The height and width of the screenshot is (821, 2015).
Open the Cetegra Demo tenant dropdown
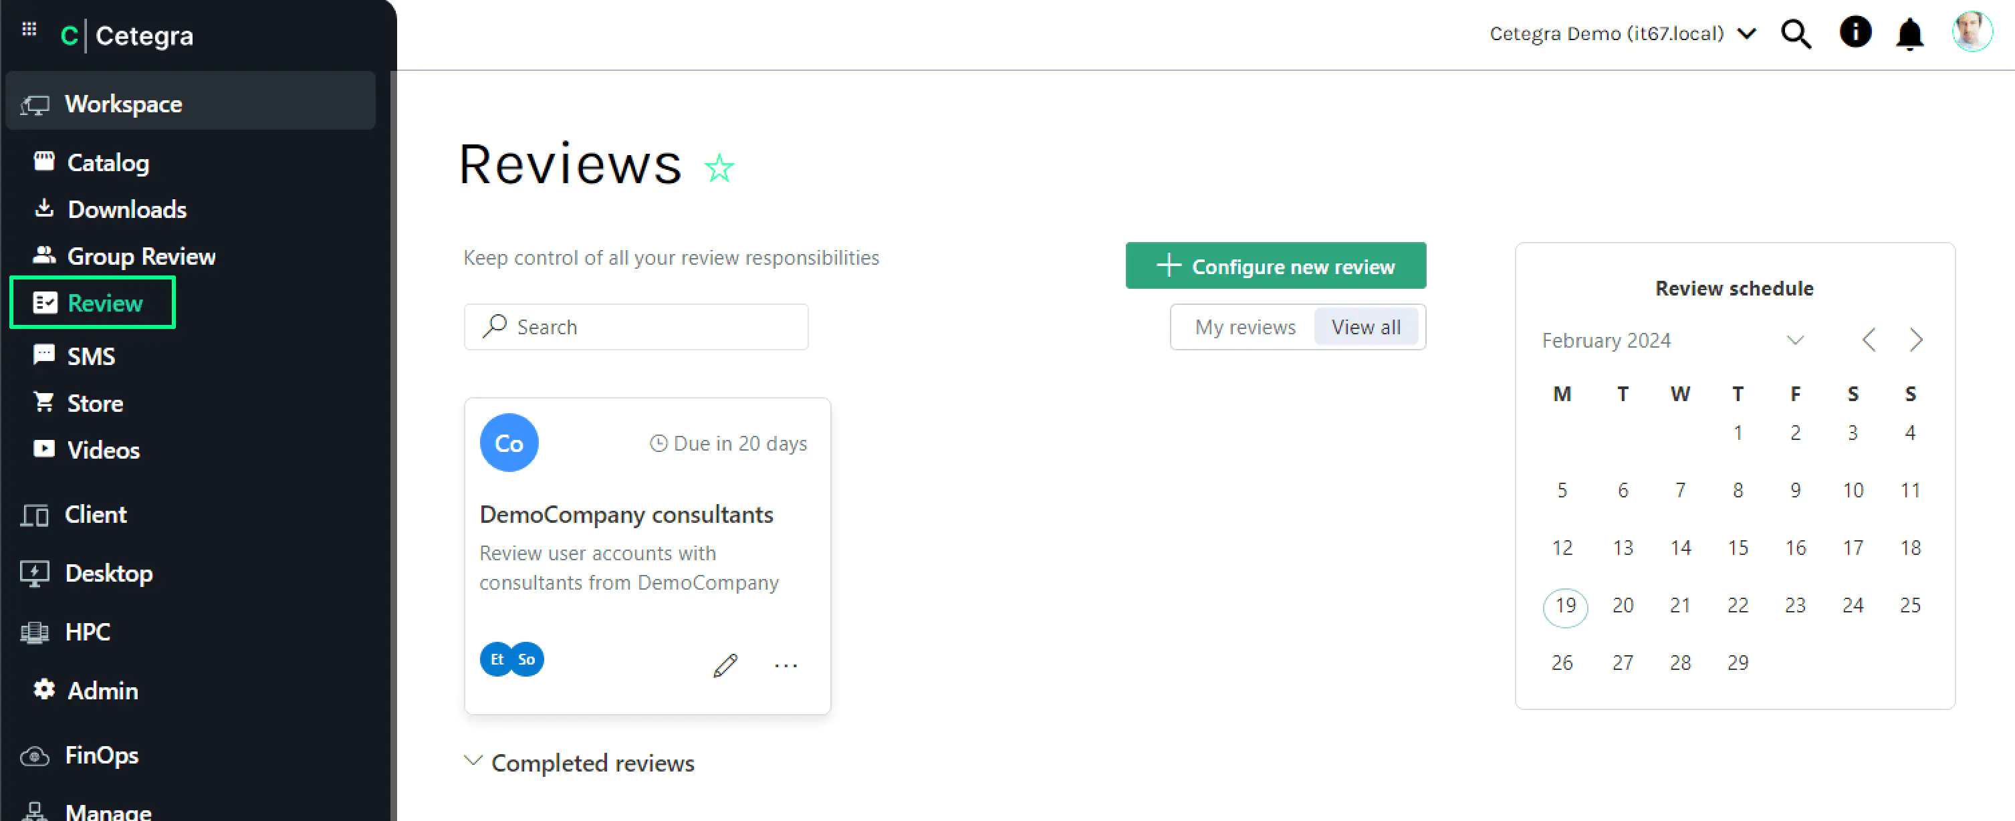[x=1747, y=33]
